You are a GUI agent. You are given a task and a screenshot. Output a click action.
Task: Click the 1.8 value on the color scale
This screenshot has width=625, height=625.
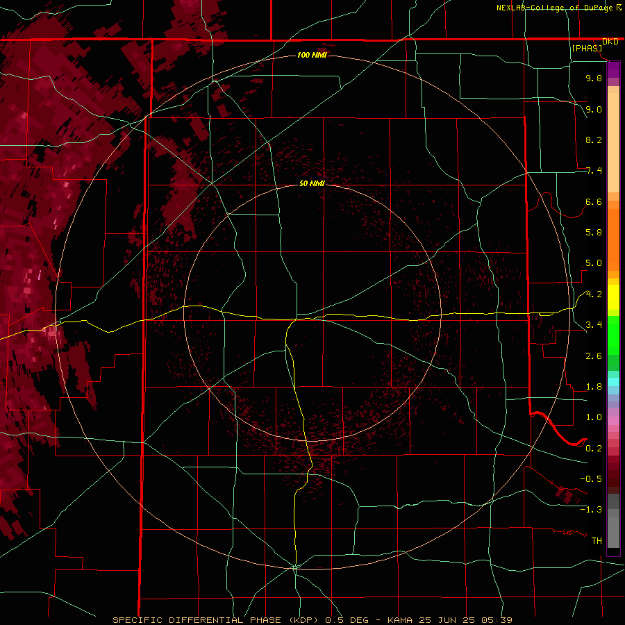tap(594, 387)
